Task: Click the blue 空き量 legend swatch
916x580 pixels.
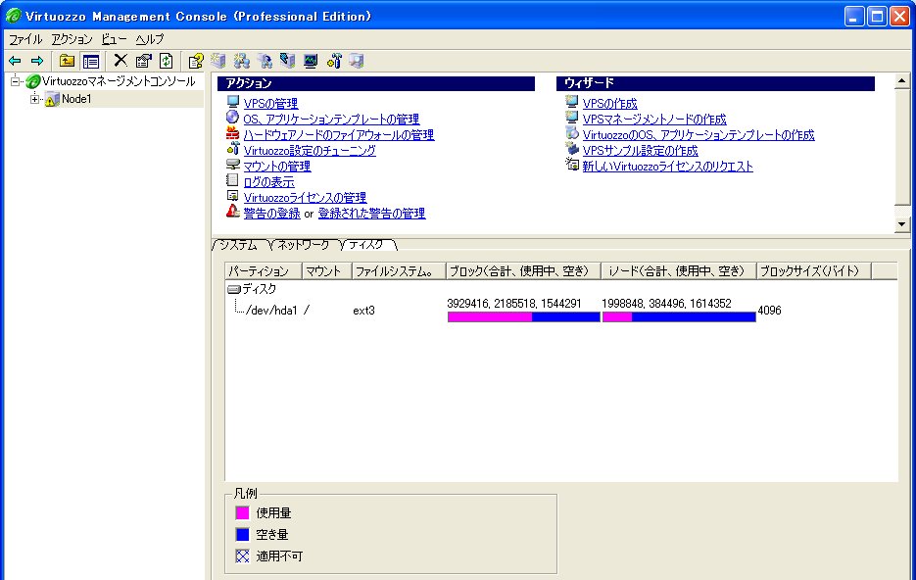Action: 242,534
